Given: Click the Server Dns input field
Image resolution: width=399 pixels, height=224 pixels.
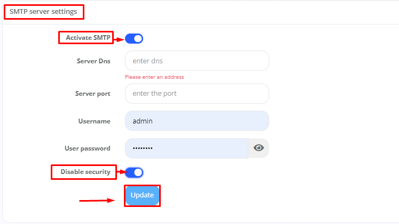Looking at the screenshot, I should point(197,61).
